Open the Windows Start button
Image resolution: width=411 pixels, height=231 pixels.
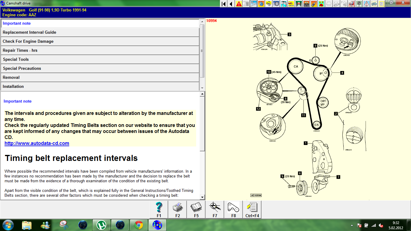8,225
